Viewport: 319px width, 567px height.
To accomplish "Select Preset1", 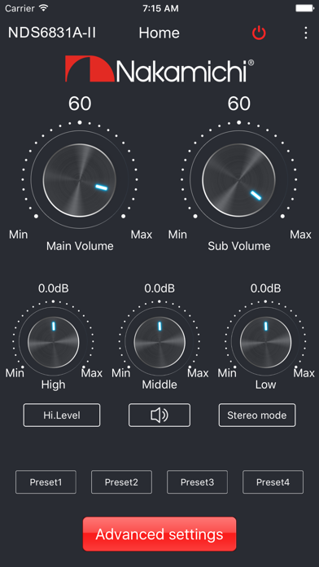I will [x=46, y=482].
